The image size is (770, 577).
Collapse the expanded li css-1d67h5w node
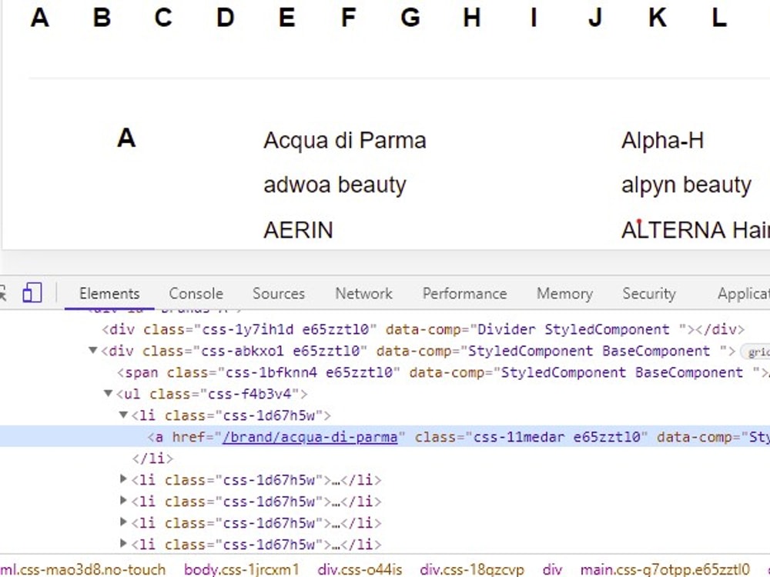pyautogui.click(x=123, y=415)
